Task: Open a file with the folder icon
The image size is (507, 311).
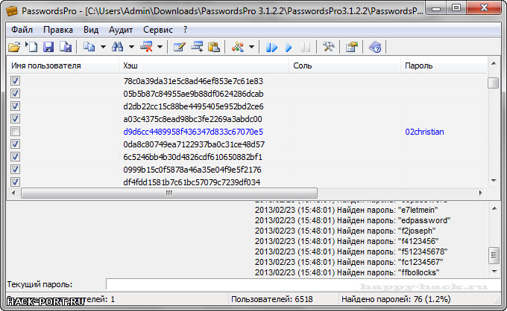Action: pos(14,47)
